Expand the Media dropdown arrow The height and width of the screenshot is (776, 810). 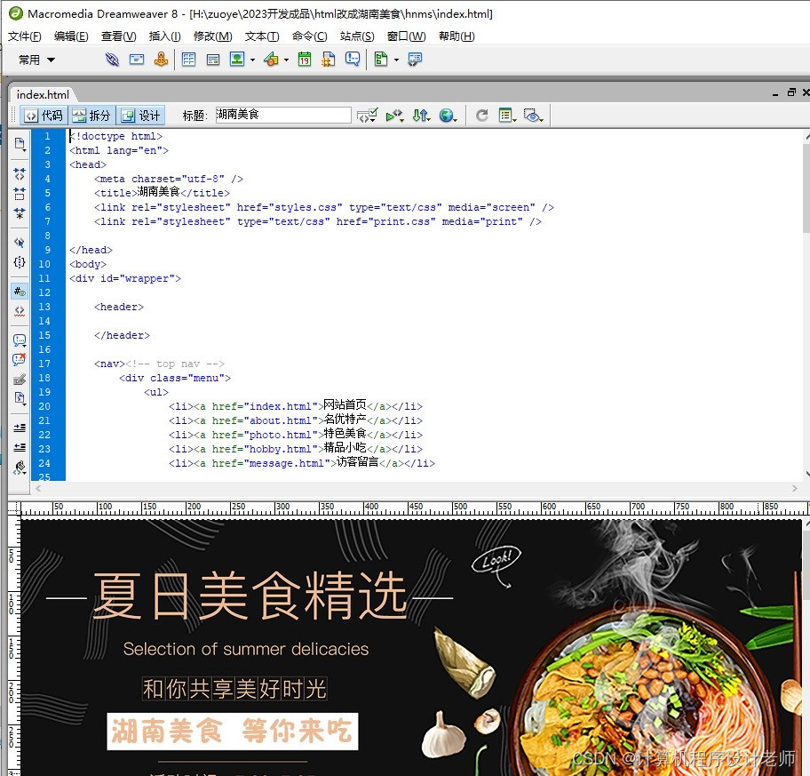pyautogui.click(x=286, y=60)
